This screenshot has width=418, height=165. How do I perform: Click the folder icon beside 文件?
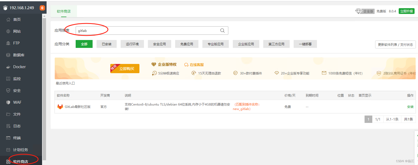click(x=8, y=114)
